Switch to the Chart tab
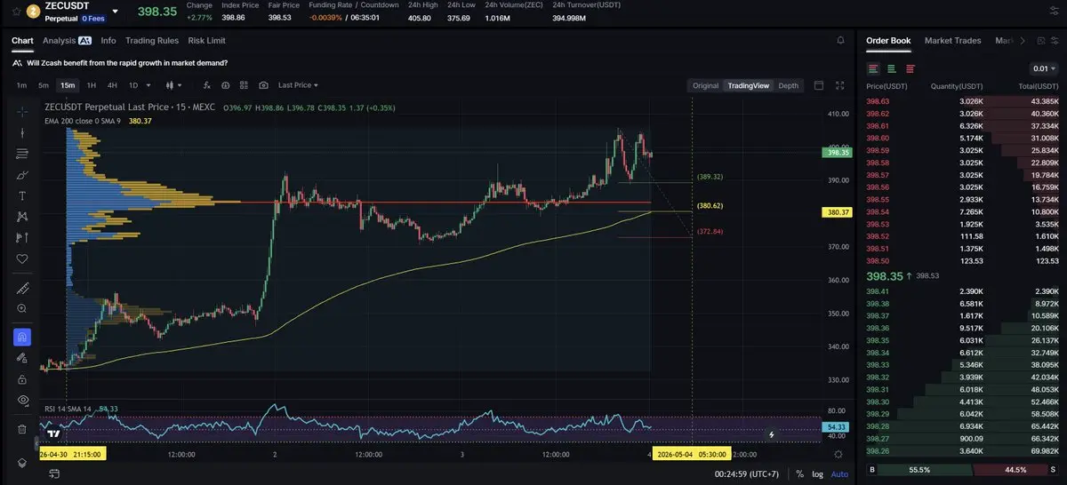The width and height of the screenshot is (1067, 485). click(22, 41)
